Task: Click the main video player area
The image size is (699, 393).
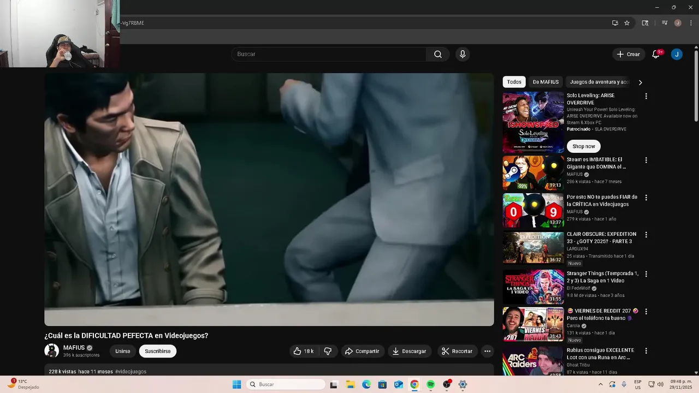Action: tap(269, 200)
